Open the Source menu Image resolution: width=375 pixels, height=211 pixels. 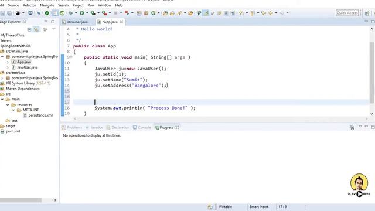13,5
